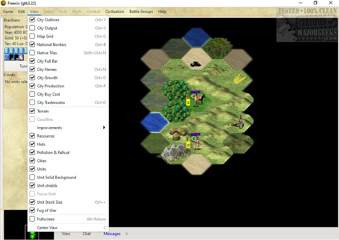Click the village huts on the map
The width and height of the screenshot is (339, 240).
click(177, 133)
